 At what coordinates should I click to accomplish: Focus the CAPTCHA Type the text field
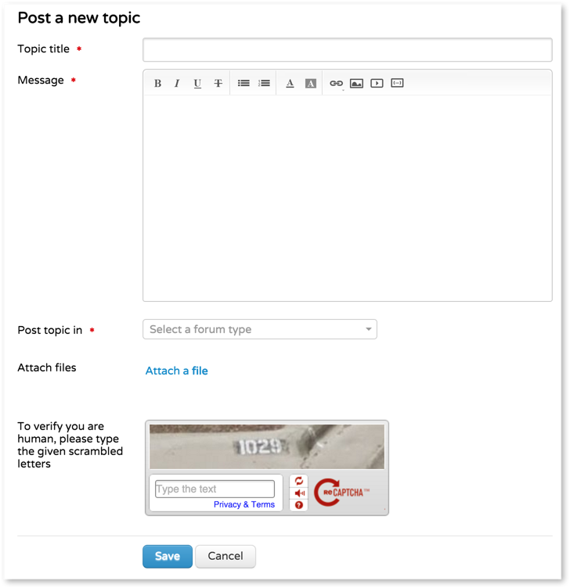click(x=215, y=489)
